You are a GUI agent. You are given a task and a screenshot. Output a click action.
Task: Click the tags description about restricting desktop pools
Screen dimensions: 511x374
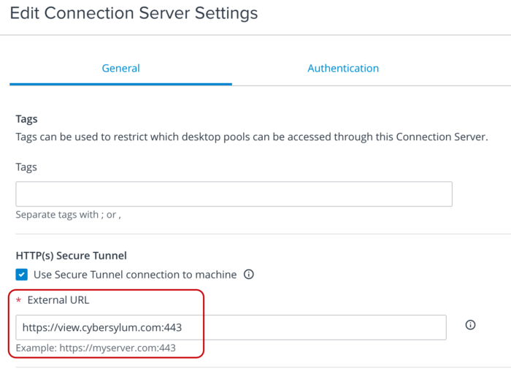tap(252, 137)
